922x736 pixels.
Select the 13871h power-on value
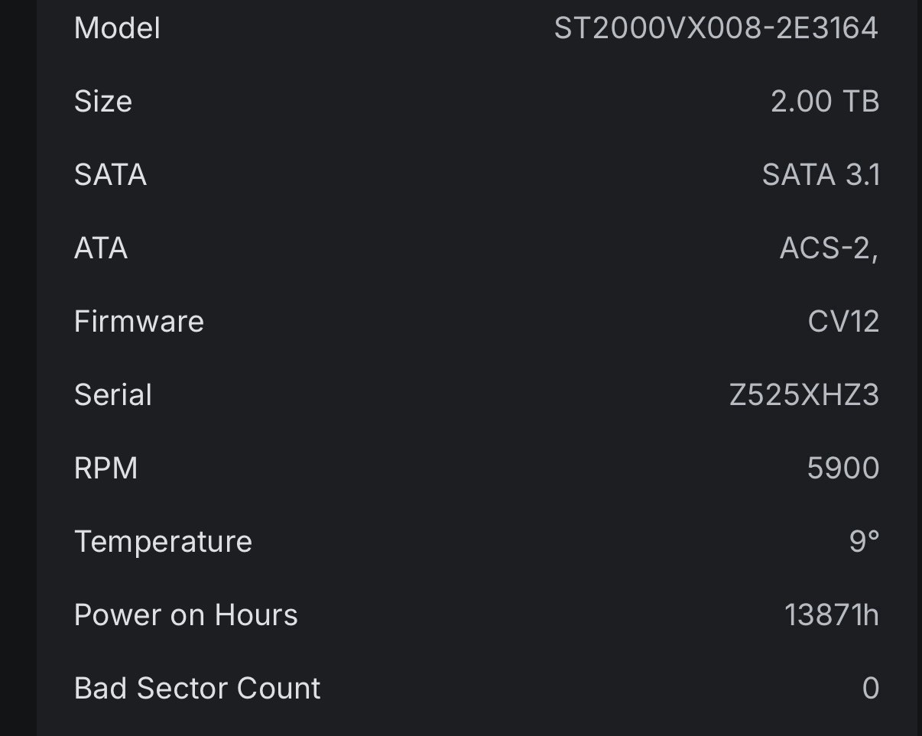832,615
